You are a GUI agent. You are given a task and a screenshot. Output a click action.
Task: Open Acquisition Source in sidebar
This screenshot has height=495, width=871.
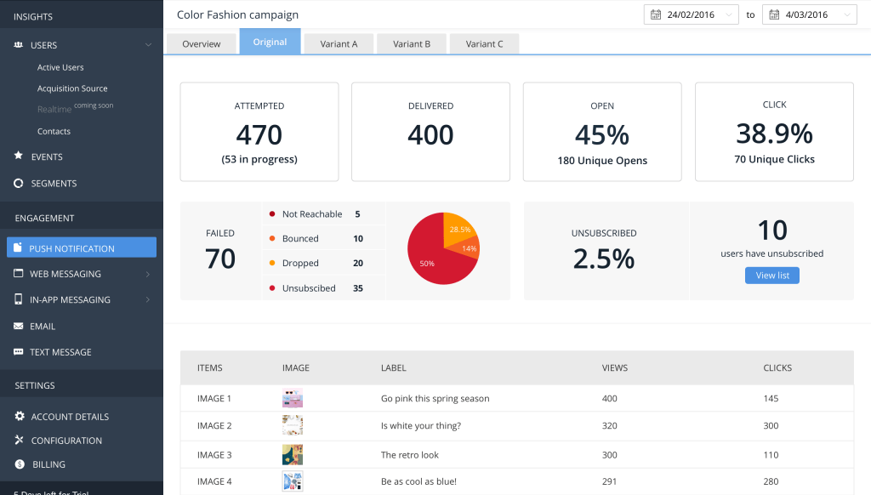click(72, 88)
